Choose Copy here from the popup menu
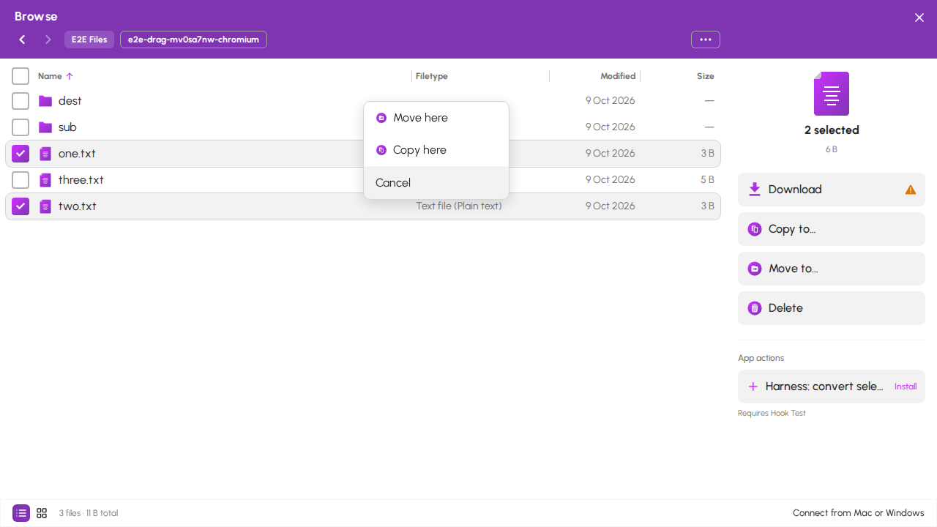Viewport: 937px width, 527px height. (x=436, y=150)
